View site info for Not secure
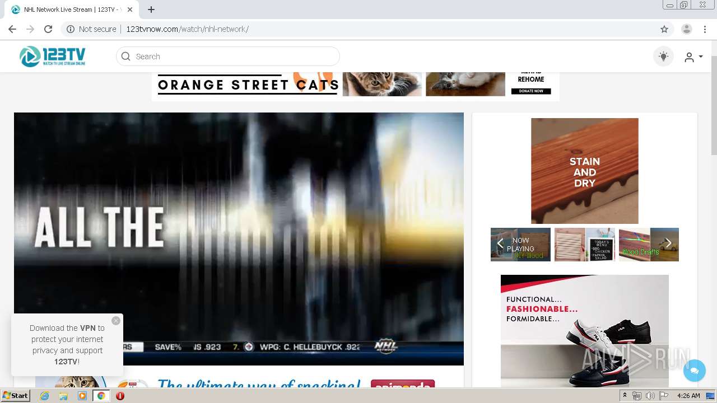Screen dimensions: 717x403 92,29
